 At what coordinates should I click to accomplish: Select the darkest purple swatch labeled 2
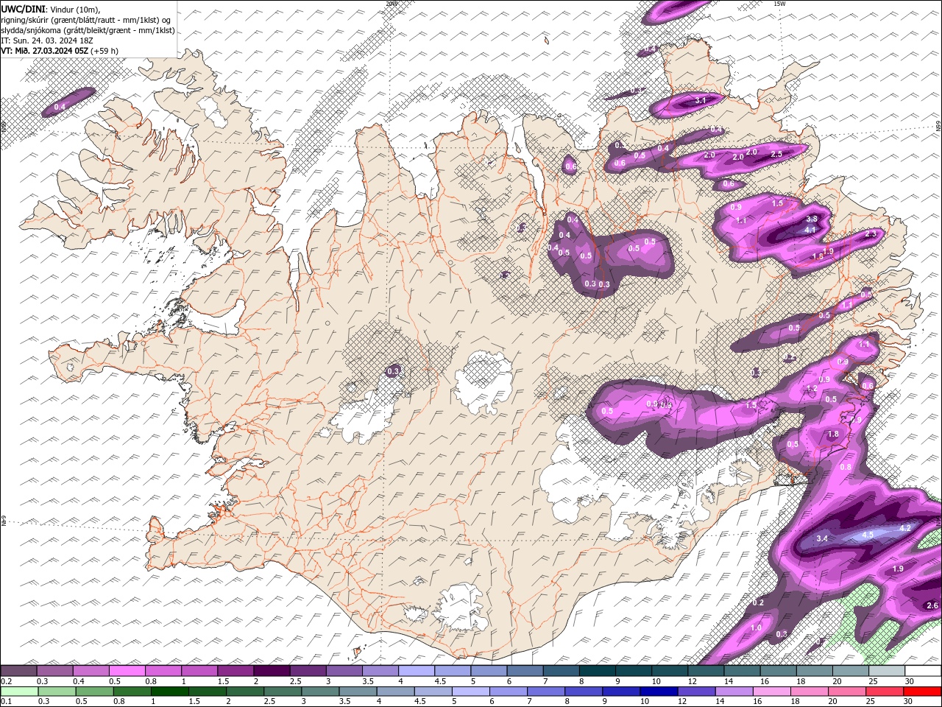pyautogui.click(x=271, y=671)
